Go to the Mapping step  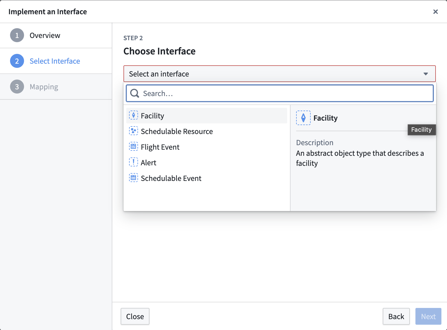coord(56,87)
